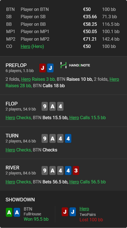This screenshot has height=228, width=127.
Task: Select the 9 card on the flop
Action: [45, 106]
